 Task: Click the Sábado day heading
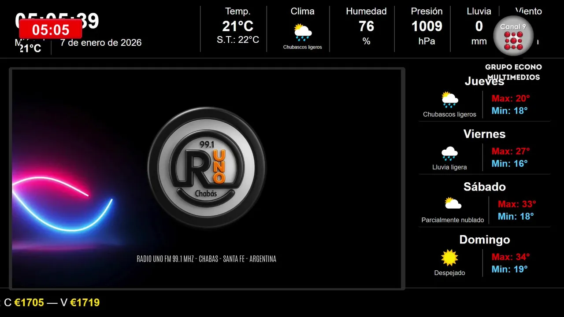coord(484,187)
